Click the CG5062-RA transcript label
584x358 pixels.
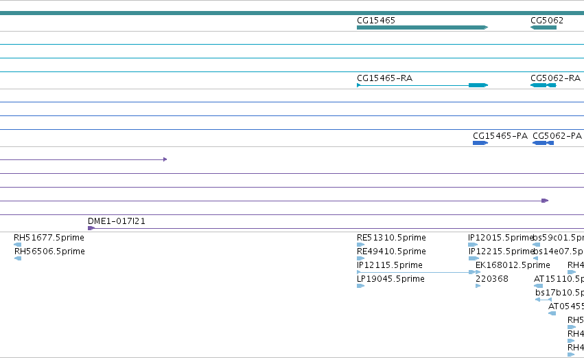tap(555, 78)
